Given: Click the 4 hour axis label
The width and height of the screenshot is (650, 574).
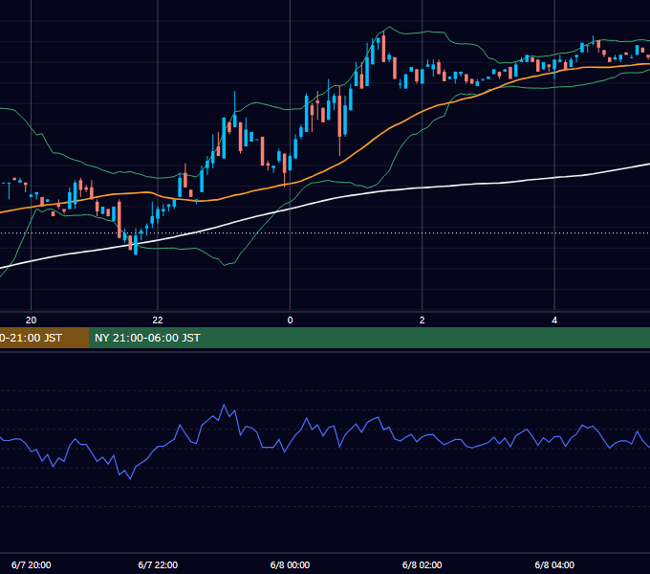Looking at the screenshot, I should pyautogui.click(x=554, y=320).
